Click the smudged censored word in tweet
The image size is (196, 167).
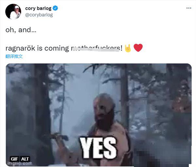point(95,48)
